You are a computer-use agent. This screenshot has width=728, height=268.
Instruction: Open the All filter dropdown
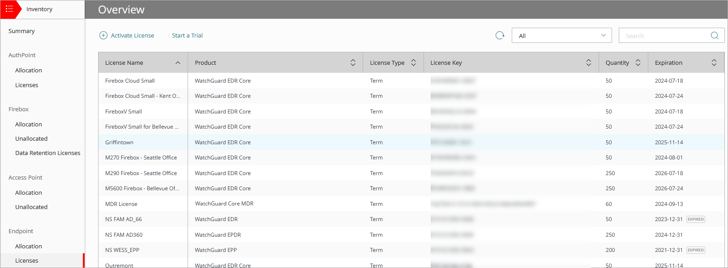tap(561, 35)
